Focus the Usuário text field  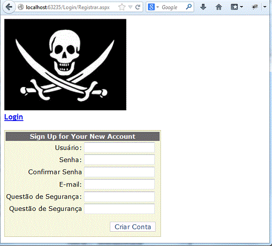[119, 147]
